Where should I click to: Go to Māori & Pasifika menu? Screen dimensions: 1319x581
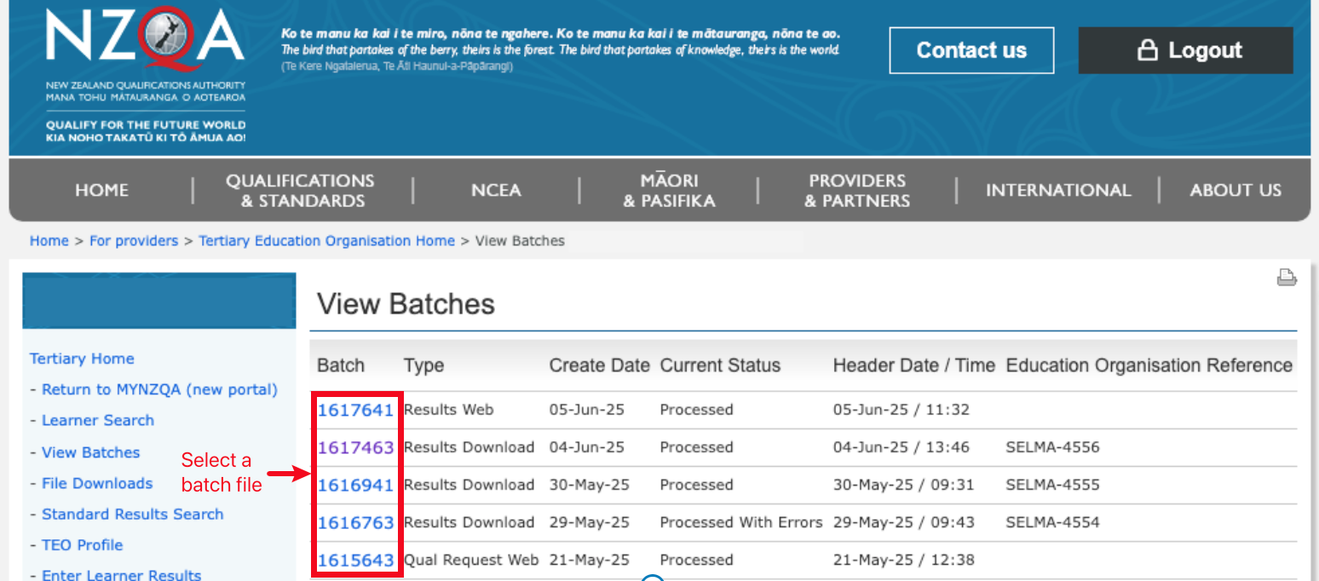tap(669, 191)
